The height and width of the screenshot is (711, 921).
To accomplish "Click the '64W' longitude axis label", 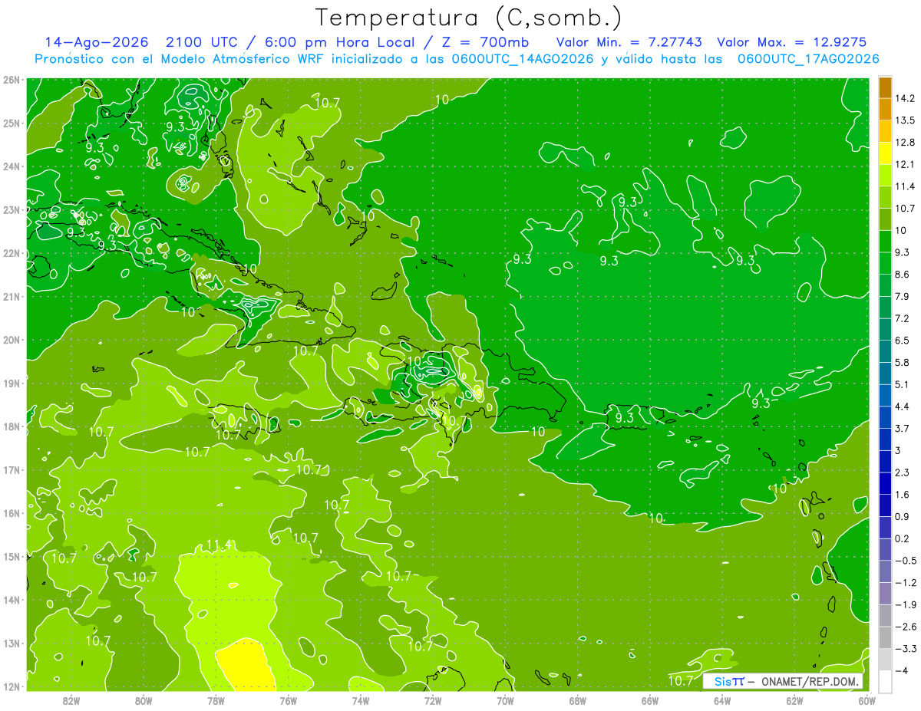I will tap(721, 700).
